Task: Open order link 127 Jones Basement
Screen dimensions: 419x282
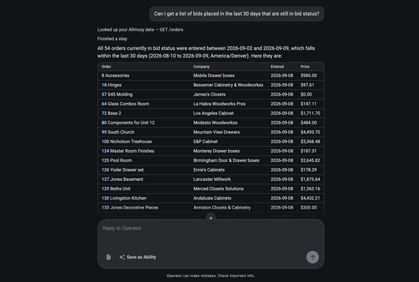Action: click(123, 179)
